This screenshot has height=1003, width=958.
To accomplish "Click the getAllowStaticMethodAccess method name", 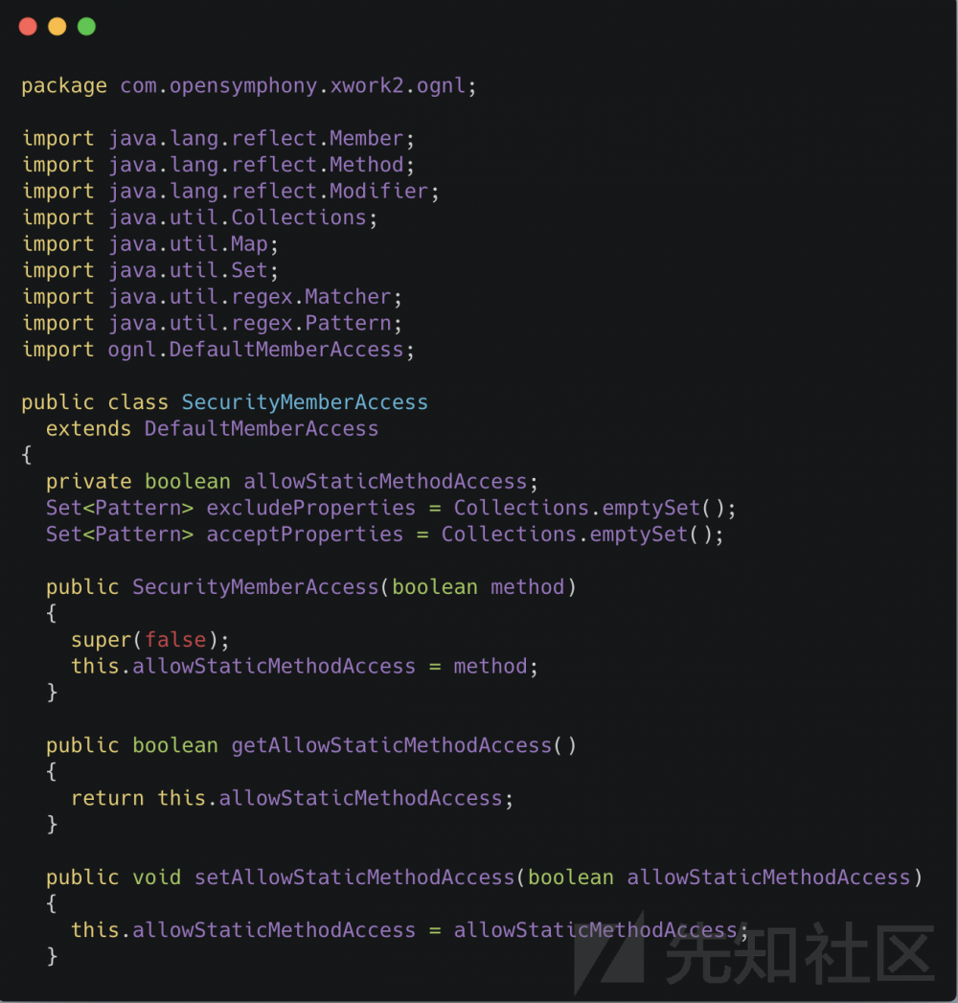I will click(x=391, y=745).
